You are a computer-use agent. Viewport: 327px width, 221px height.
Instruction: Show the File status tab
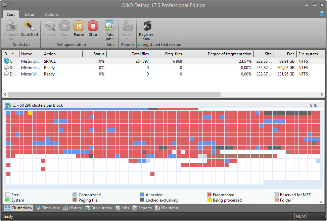point(167,208)
